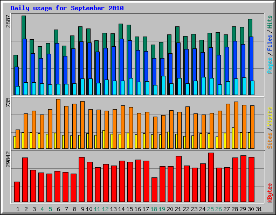Click day label "16" on the x-axis

point(137,209)
